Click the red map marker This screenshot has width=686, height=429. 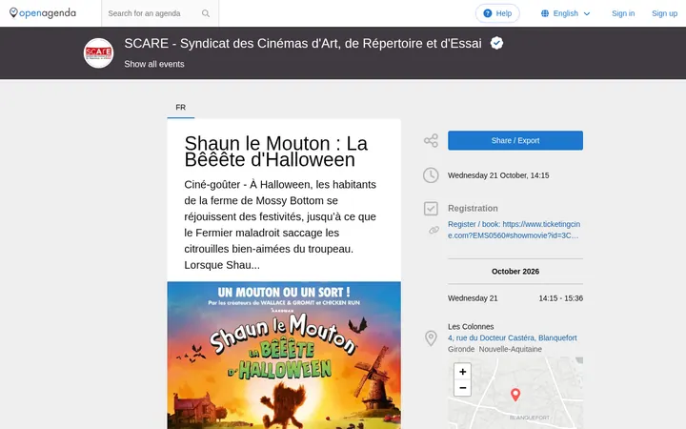[x=515, y=395]
